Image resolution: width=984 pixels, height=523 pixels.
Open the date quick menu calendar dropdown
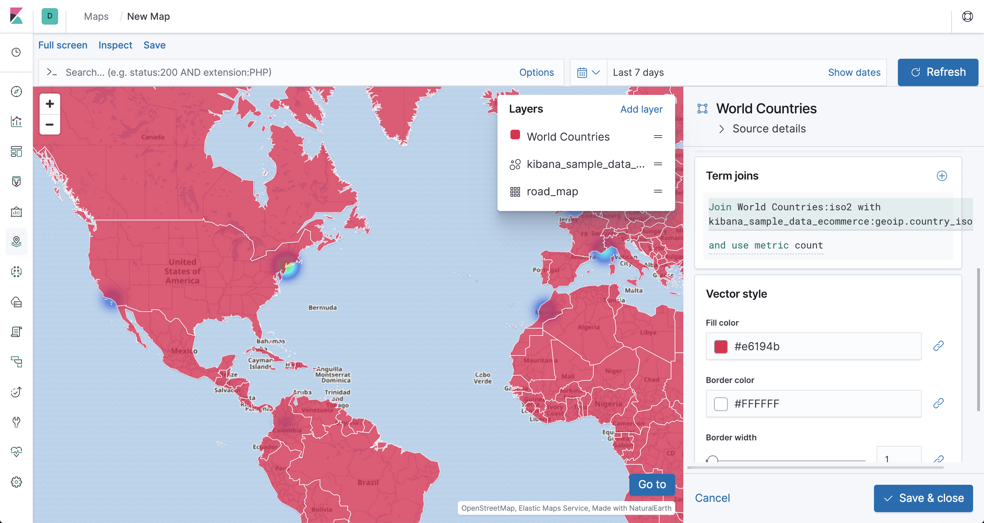coord(588,72)
